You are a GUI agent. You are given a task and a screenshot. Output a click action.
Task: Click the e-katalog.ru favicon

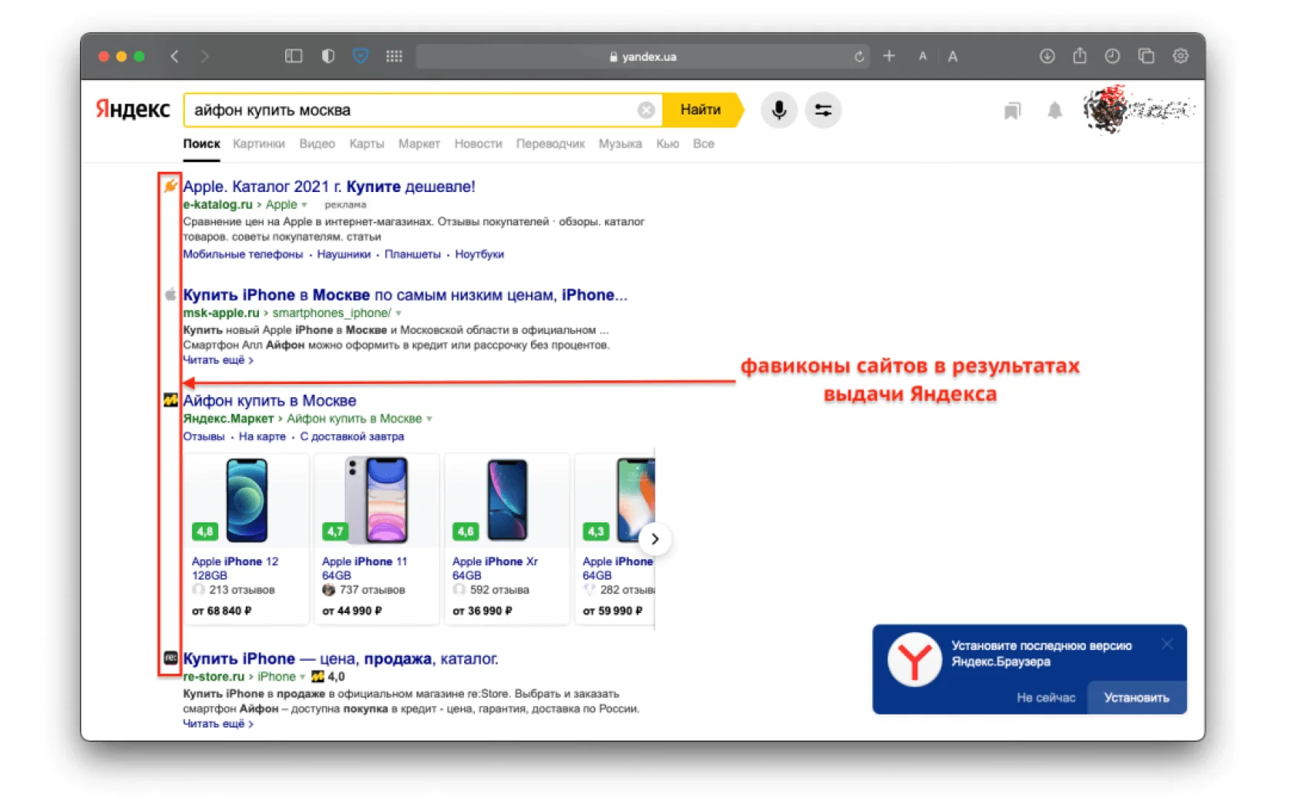pos(171,185)
